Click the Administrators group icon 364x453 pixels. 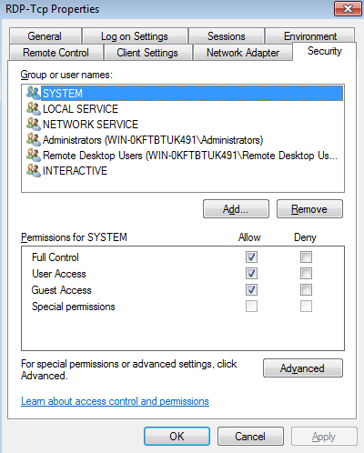pos(33,139)
